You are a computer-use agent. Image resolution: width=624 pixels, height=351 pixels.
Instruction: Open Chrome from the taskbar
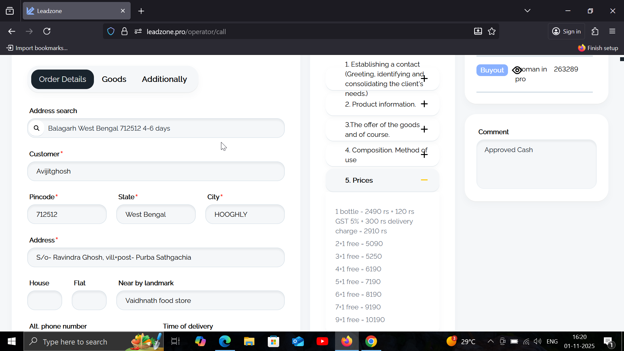[x=371, y=342]
